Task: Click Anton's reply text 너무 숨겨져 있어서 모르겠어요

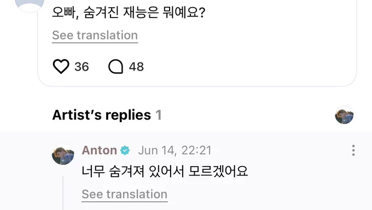Action: click(x=165, y=171)
